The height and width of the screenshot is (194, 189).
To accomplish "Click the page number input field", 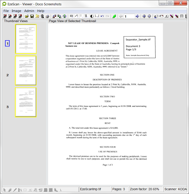I will (x=129, y=16).
